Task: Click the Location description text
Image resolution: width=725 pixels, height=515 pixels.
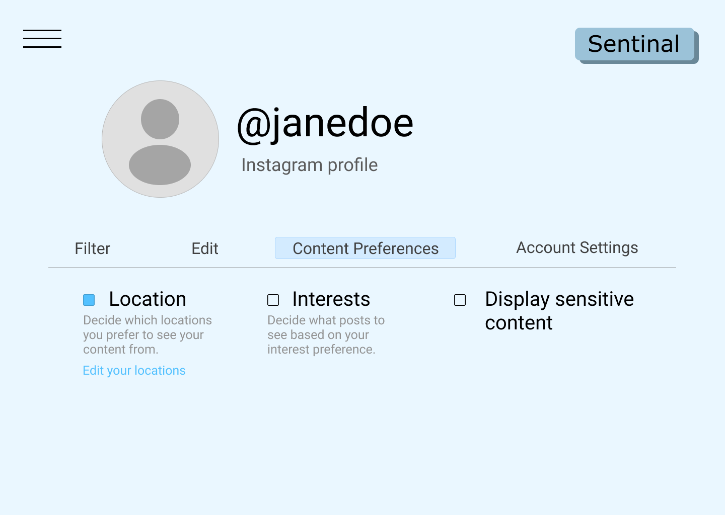Action: [x=148, y=334]
